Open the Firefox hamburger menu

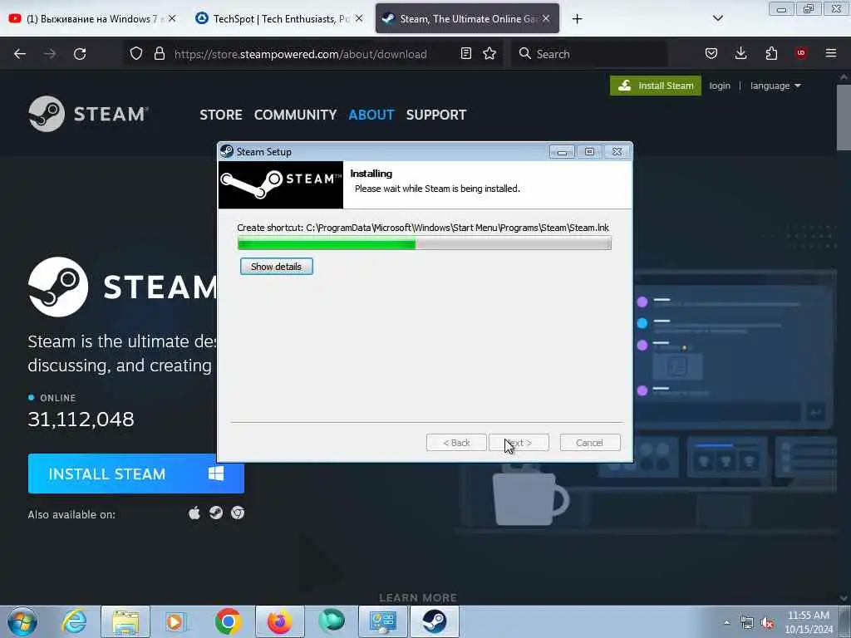click(x=831, y=53)
